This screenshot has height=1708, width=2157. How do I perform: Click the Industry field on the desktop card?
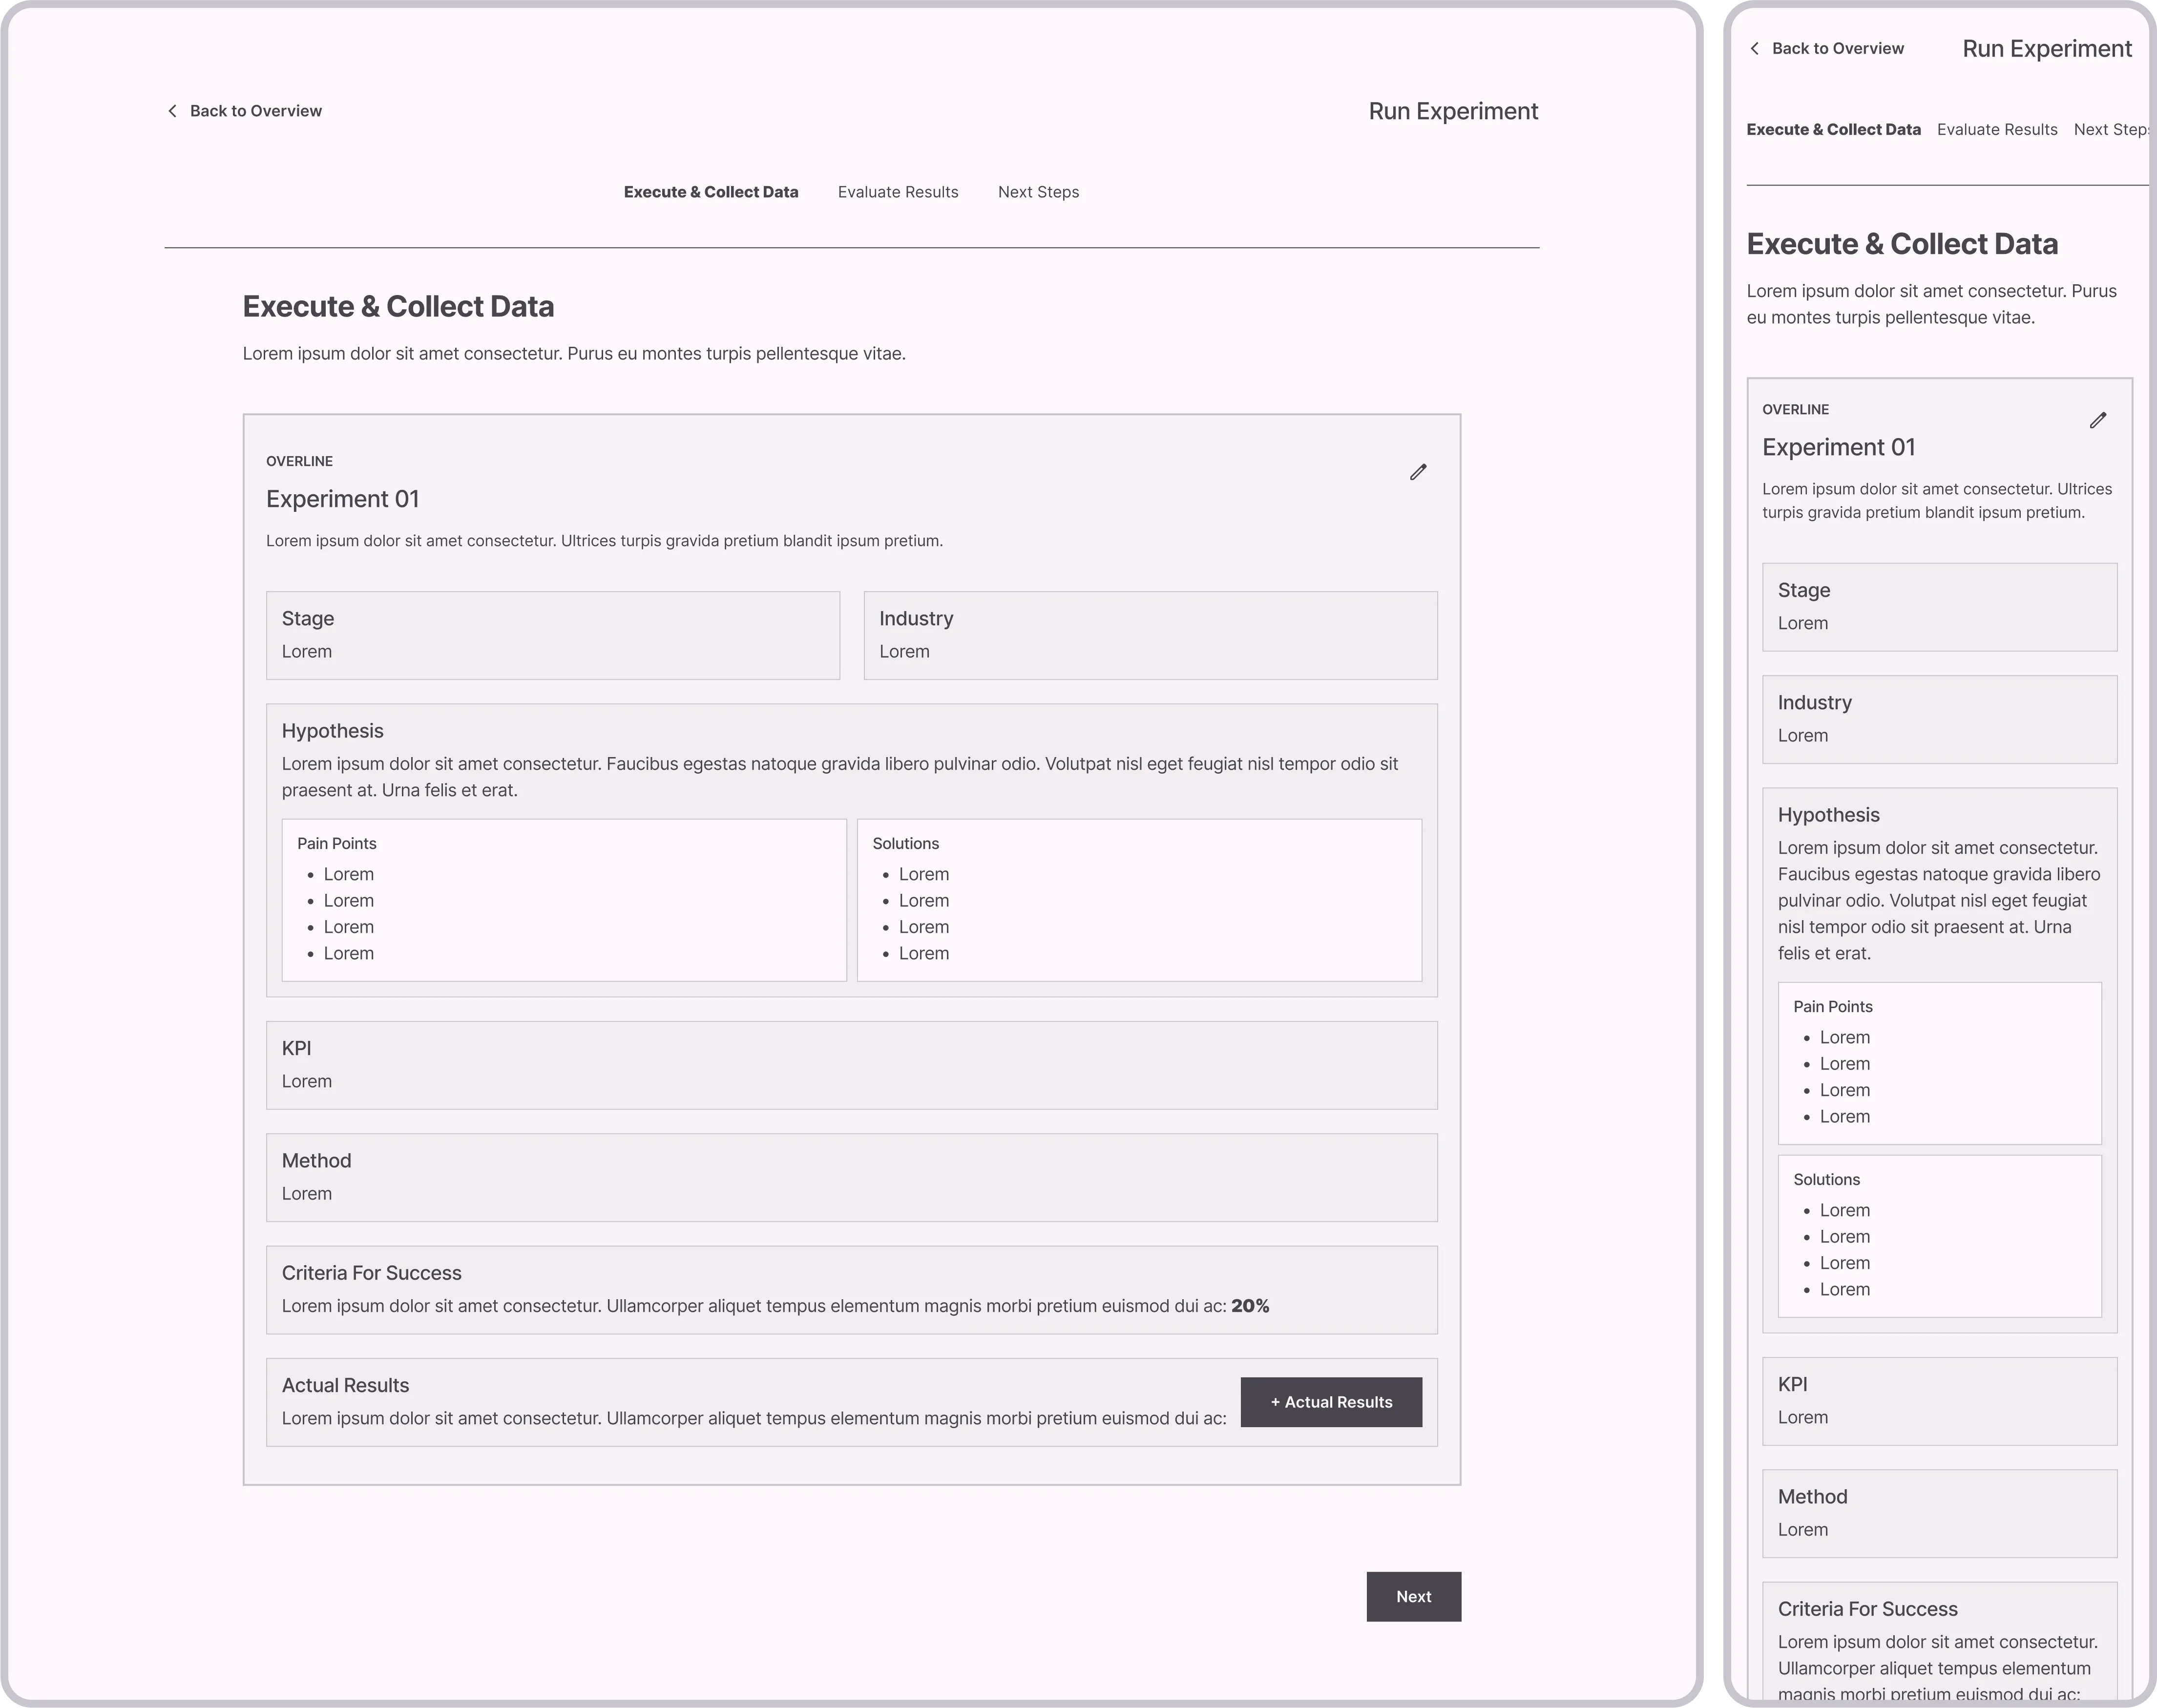click(x=1150, y=634)
